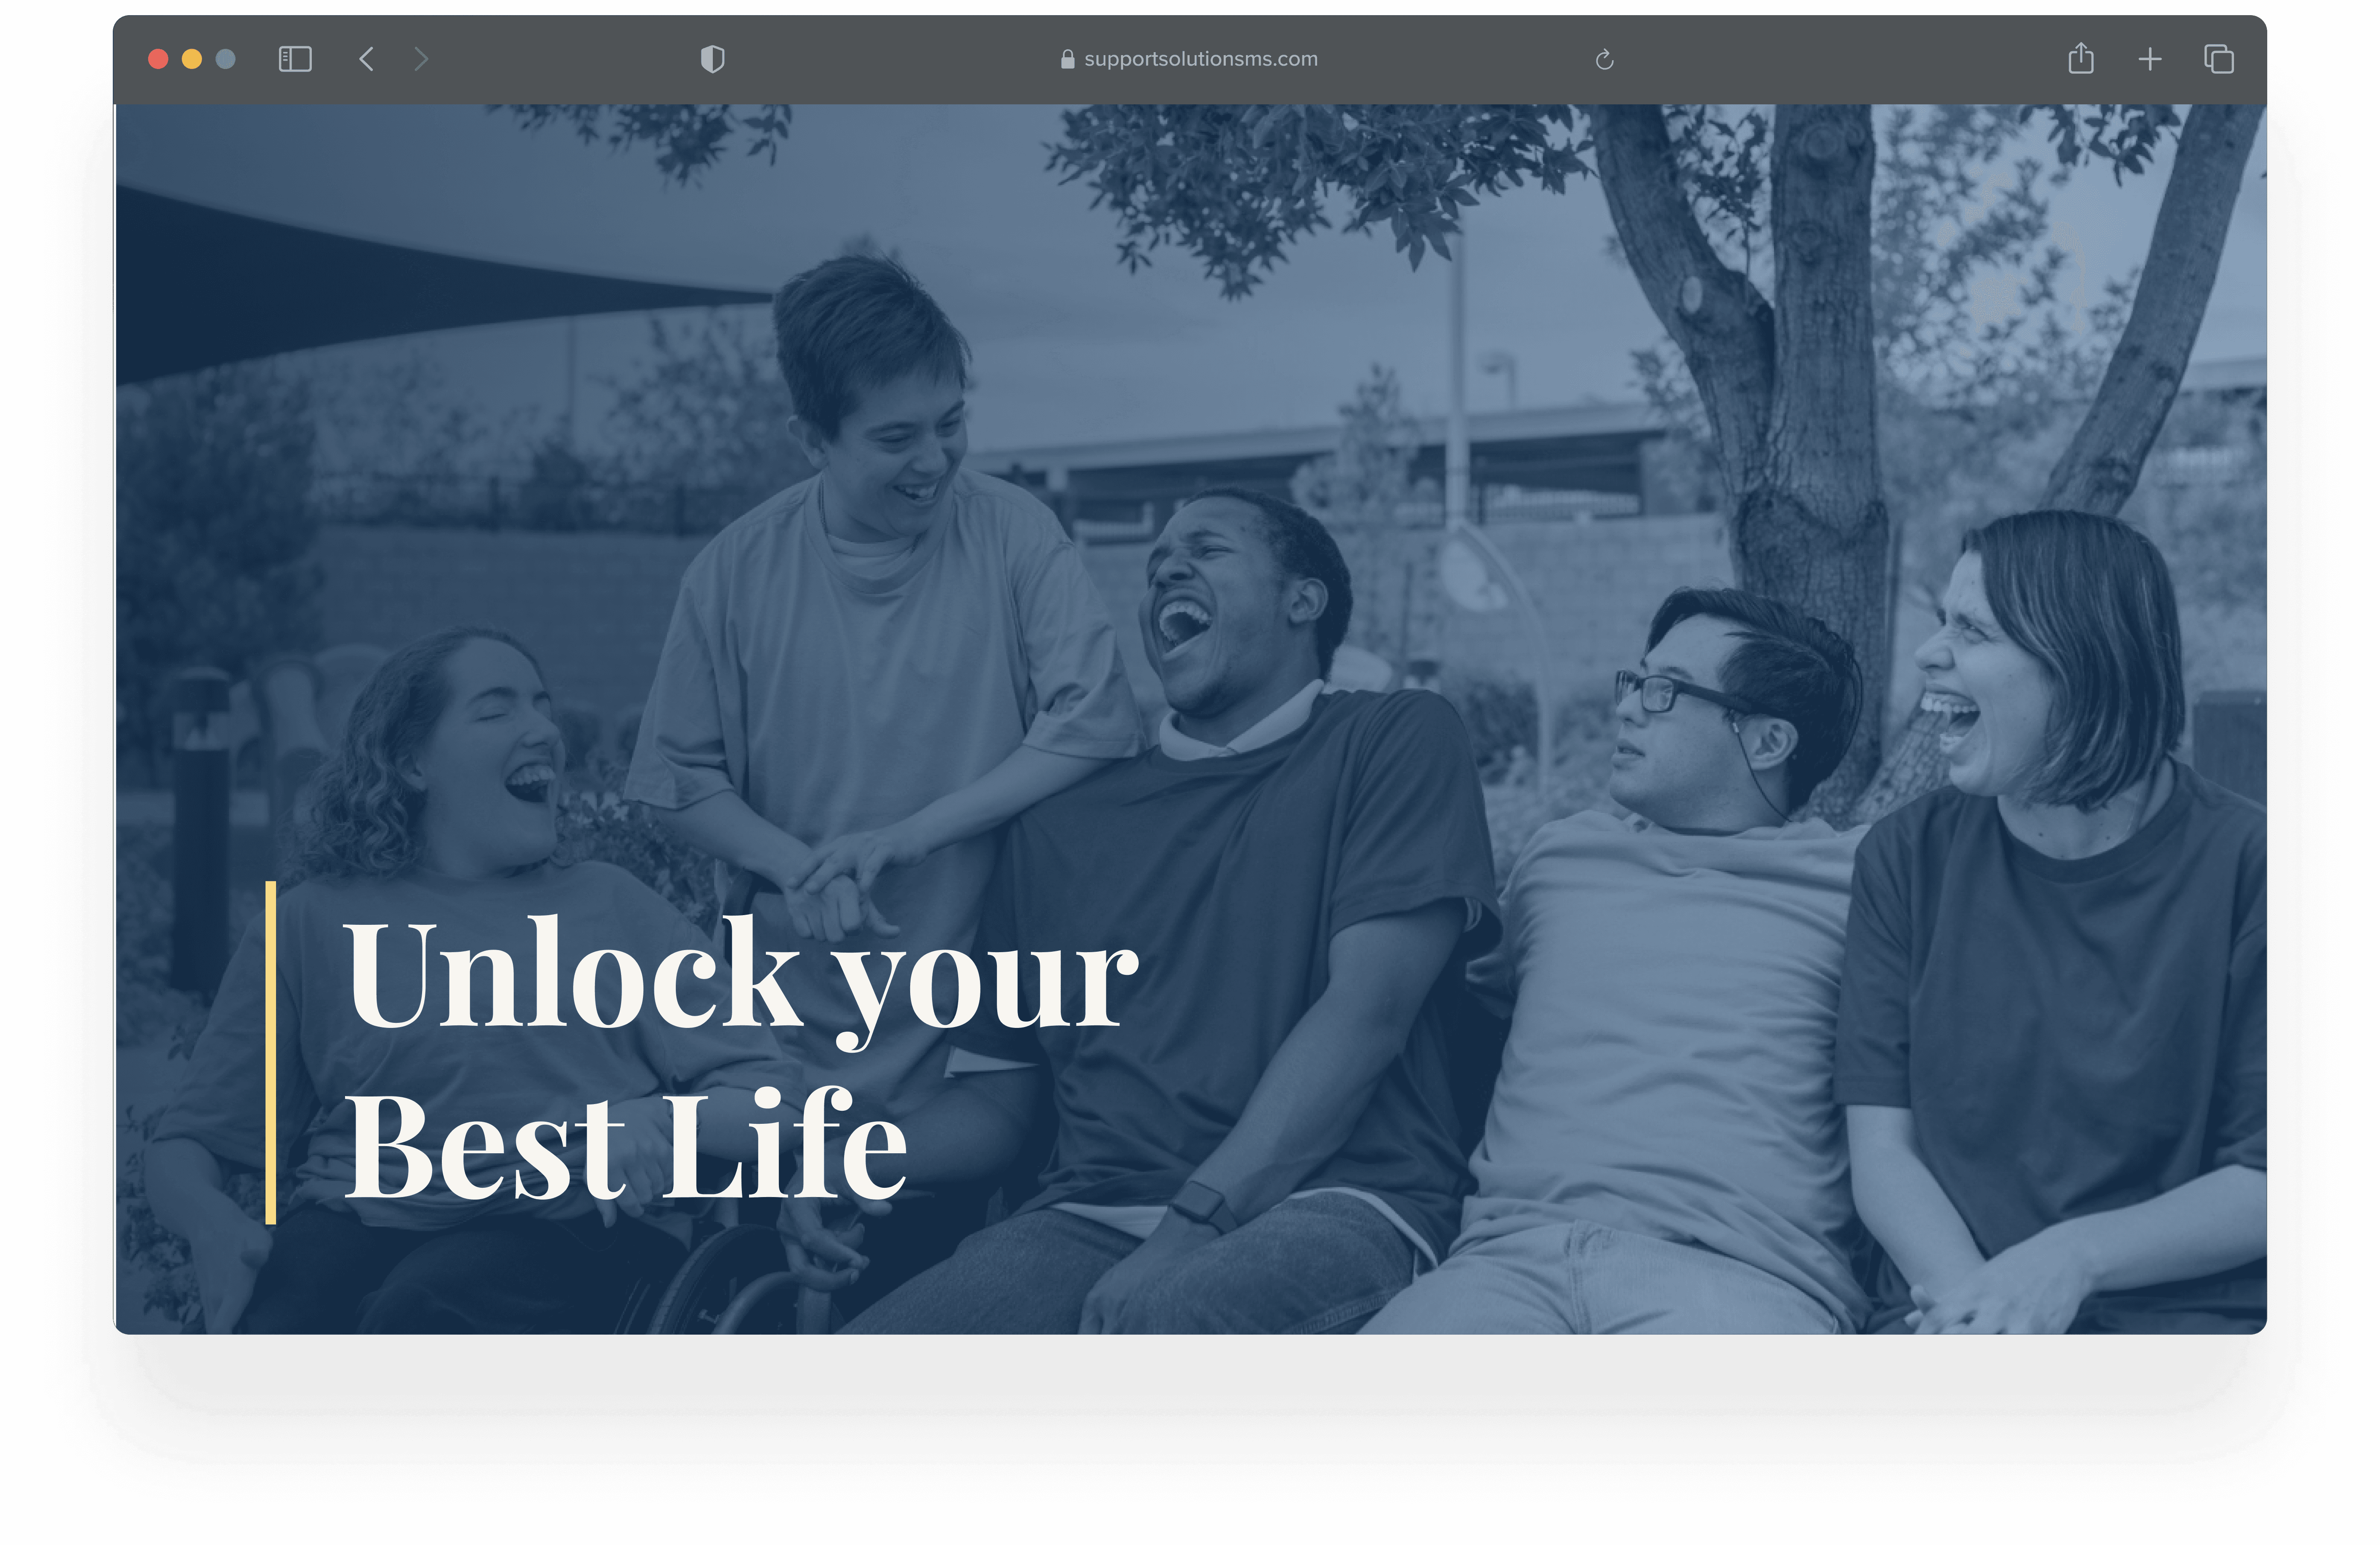Open the privacy report shield
This screenshot has height=1545, width=2380.
(712, 59)
